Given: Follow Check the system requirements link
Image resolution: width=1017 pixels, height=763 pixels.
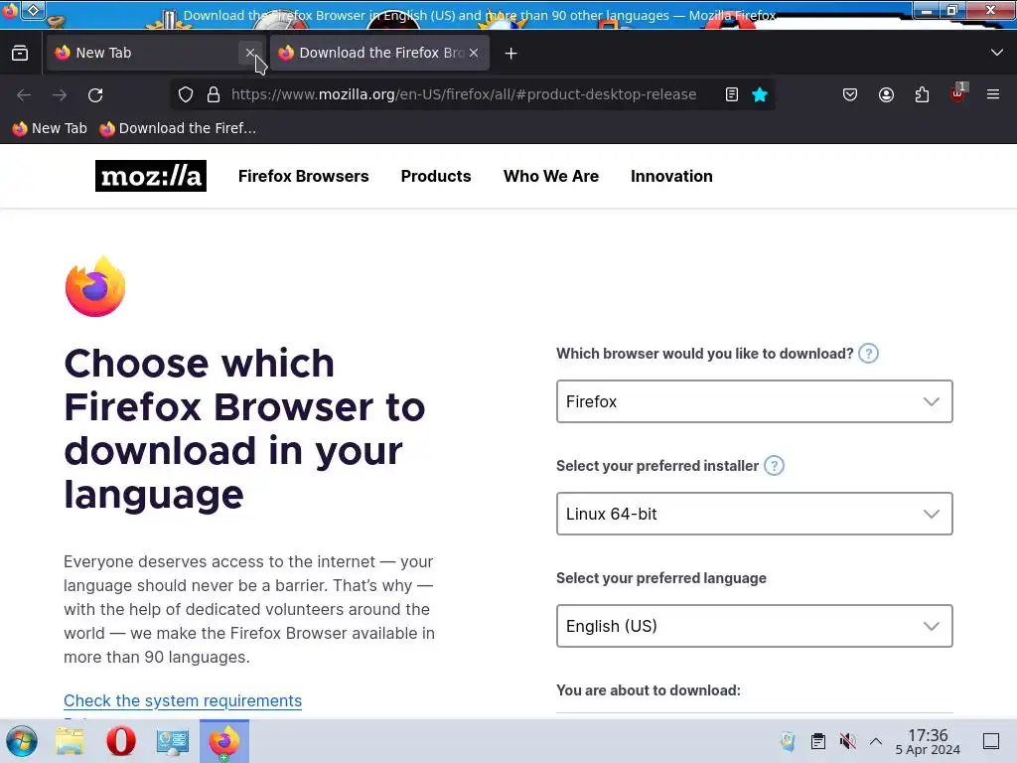Looking at the screenshot, I should (183, 700).
